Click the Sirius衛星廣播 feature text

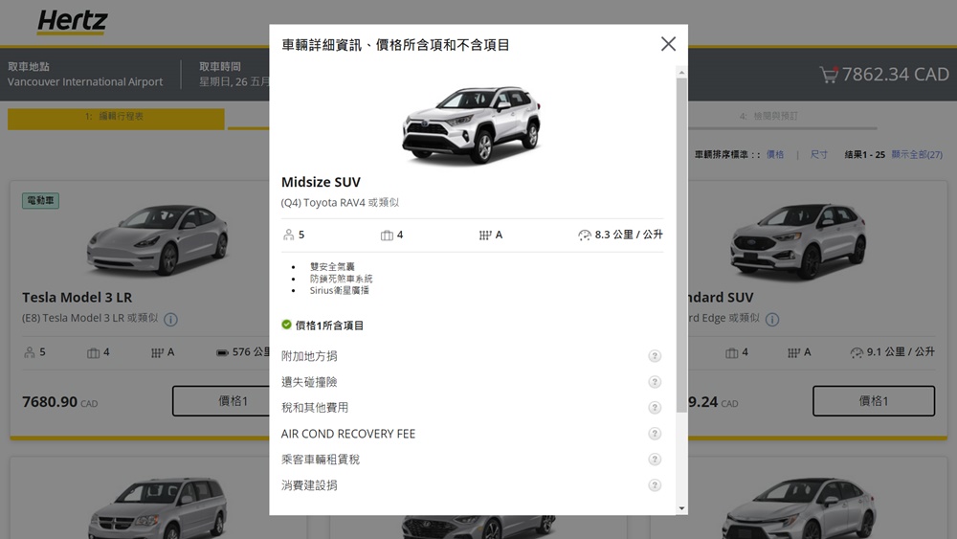tap(340, 290)
